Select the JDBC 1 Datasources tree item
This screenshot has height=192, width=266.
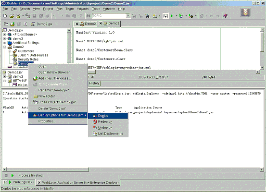point(33,55)
